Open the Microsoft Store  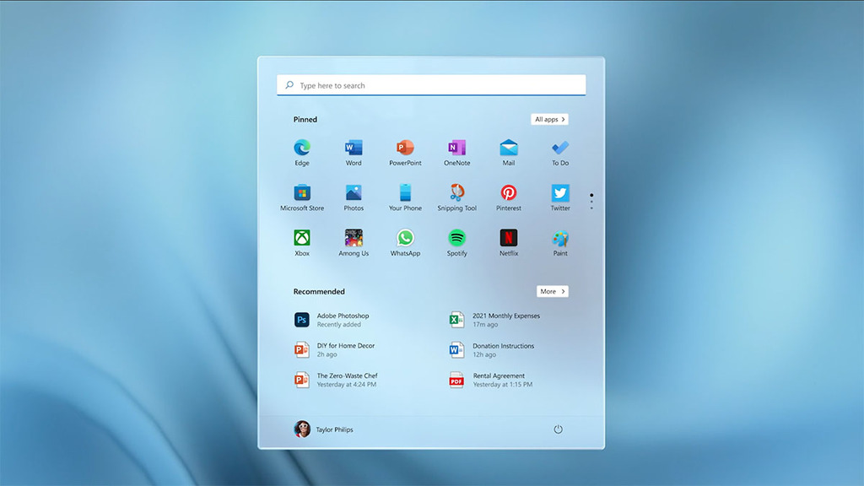tap(301, 192)
